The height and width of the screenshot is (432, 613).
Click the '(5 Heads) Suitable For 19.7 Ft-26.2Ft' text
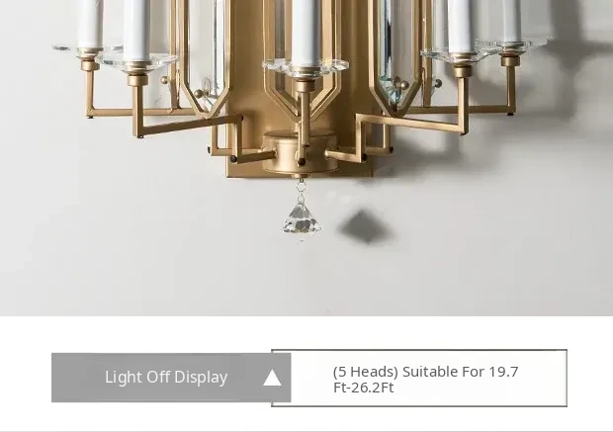point(425,380)
